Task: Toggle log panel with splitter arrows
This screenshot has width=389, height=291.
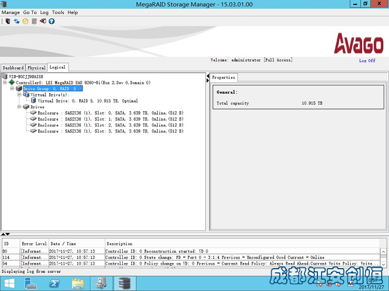Action: pos(5,234)
